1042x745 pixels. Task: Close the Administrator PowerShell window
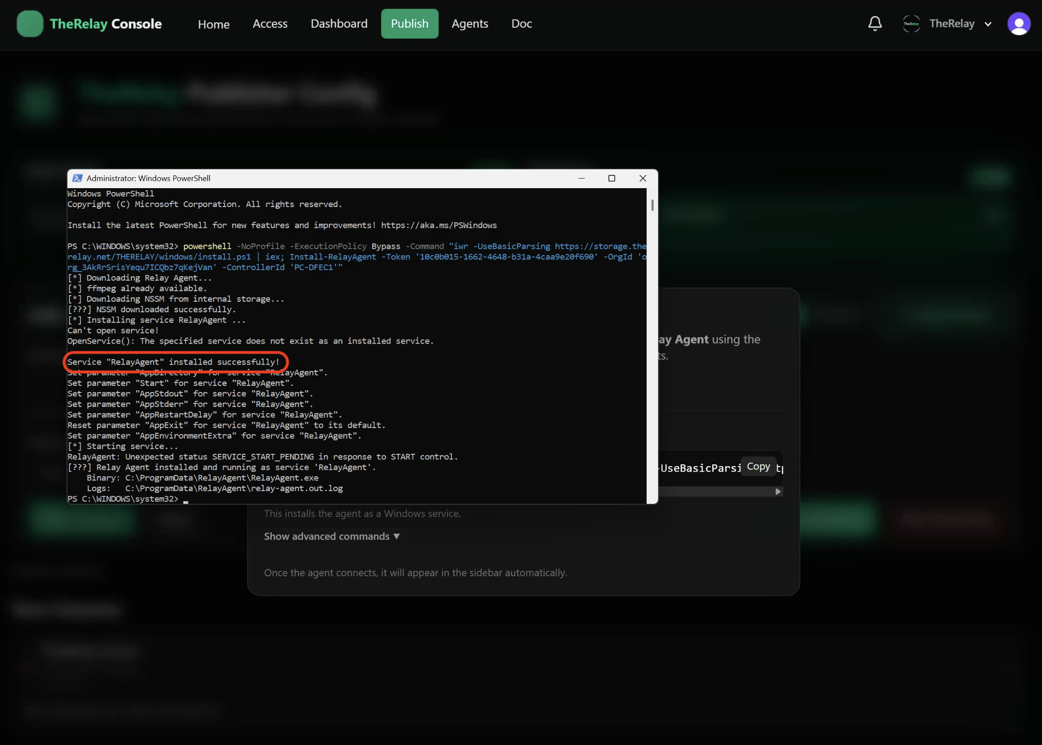tap(642, 178)
